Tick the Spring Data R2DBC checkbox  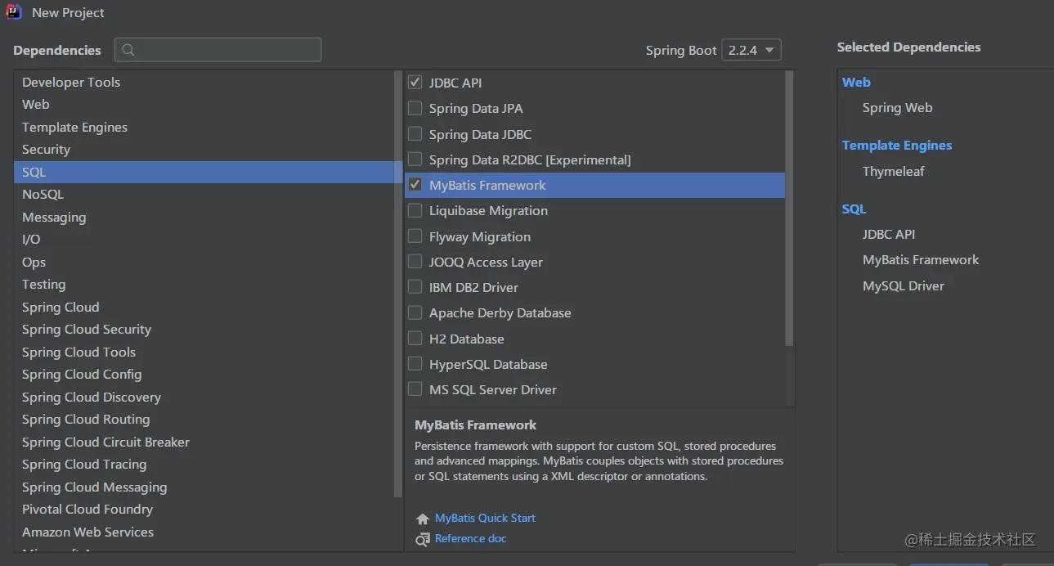pyautogui.click(x=415, y=159)
